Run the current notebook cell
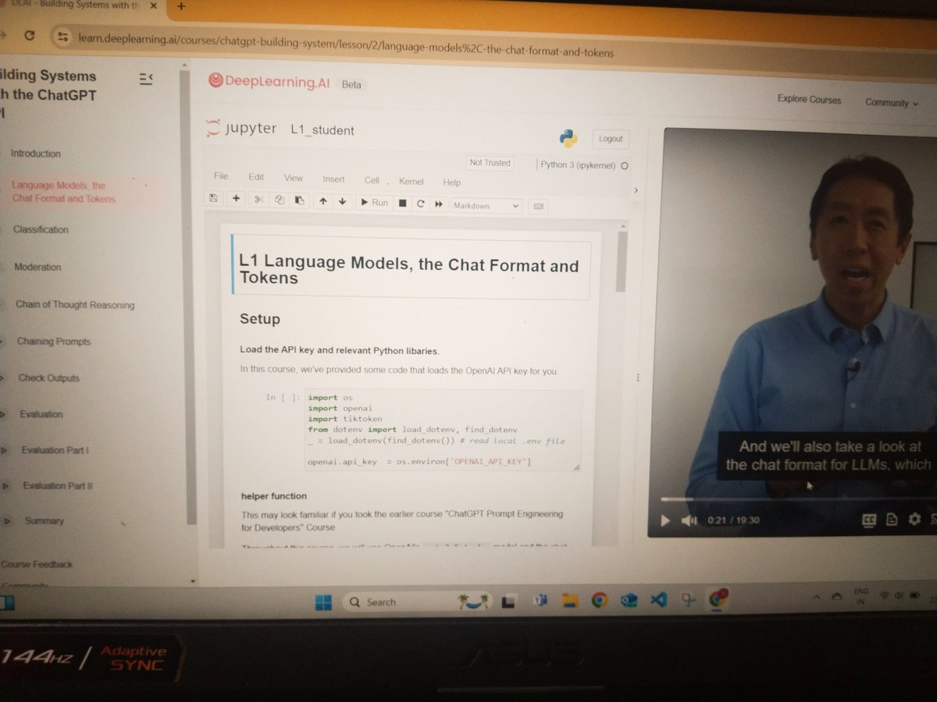This screenshot has width=937, height=702. click(373, 203)
